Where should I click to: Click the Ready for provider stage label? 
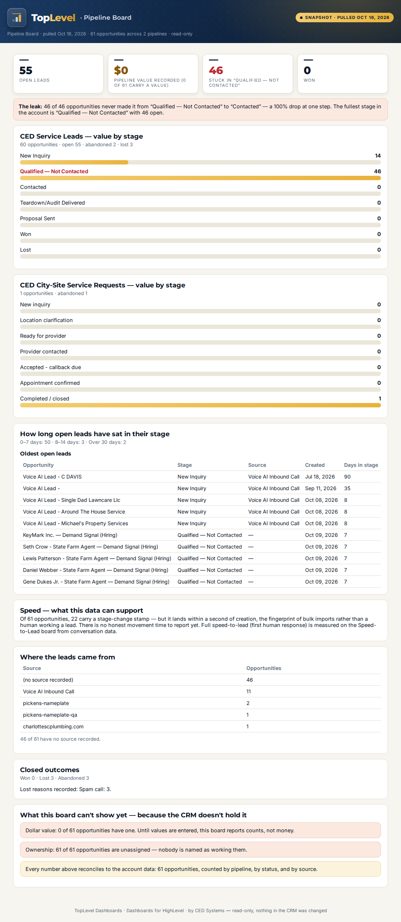point(43,336)
